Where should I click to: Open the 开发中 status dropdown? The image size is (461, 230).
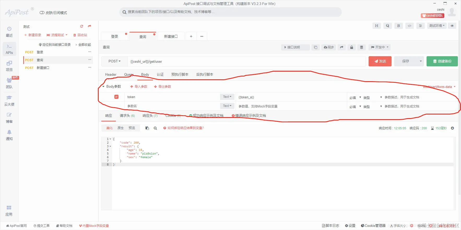[x=380, y=47]
